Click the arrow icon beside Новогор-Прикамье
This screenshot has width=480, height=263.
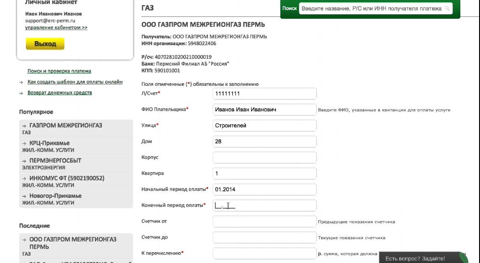pyautogui.click(x=24, y=196)
